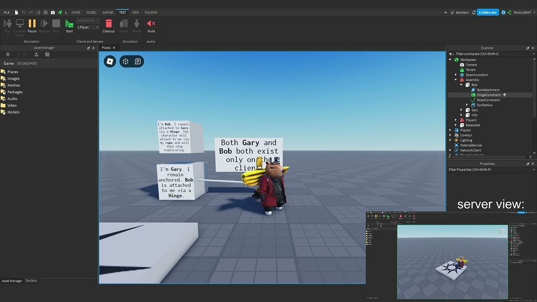Viewport: 537px width, 302px height.
Task: Pause the running simulation
Action: tap(32, 25)
